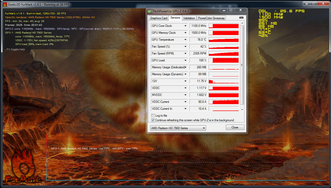Open the Fan Speed (%) sensor dropdown
Screen dimensions: 331x188
coord(185,47)
